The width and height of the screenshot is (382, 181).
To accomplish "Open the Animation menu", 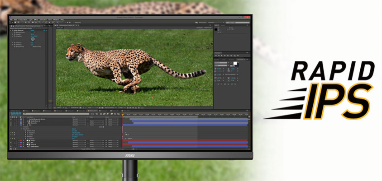I will click(43, 20).
